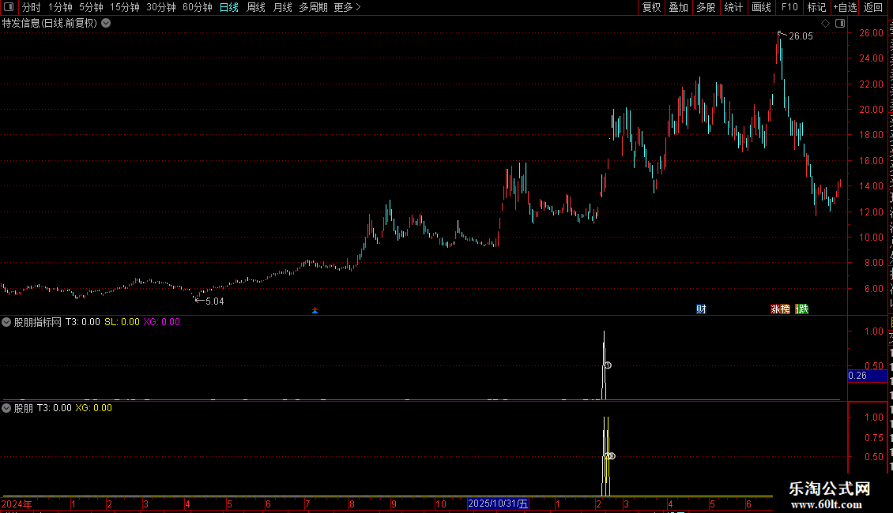Viewport: 893px width, 513px height.
Task: Click the 14.00 price axis label
Action: pyautogui.click(x=872, y=186)
